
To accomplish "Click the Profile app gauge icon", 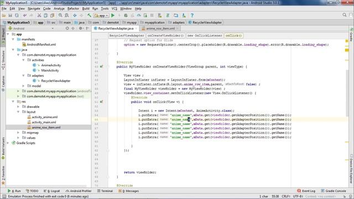I will pos(139,15).
